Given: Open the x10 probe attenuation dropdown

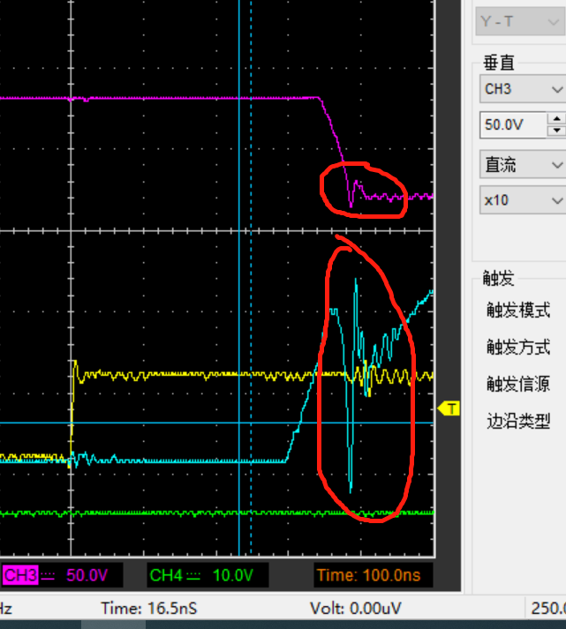Looking at the screenshot, I should [x=523, y=199].
